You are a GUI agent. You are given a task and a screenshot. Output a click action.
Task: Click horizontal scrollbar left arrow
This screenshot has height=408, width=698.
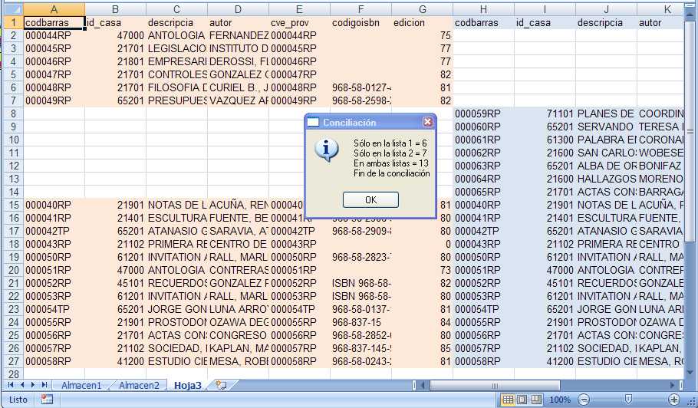point(423,385)
